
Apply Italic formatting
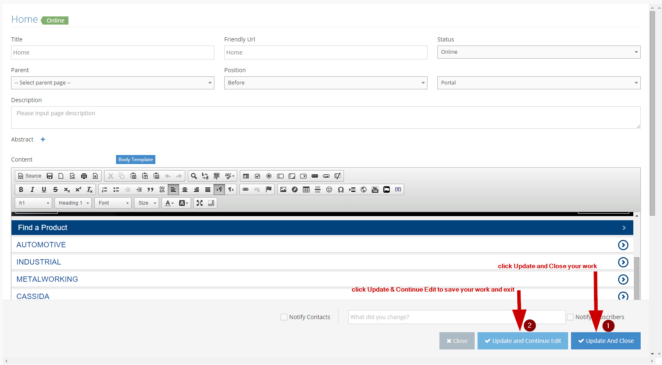(32, 189)
